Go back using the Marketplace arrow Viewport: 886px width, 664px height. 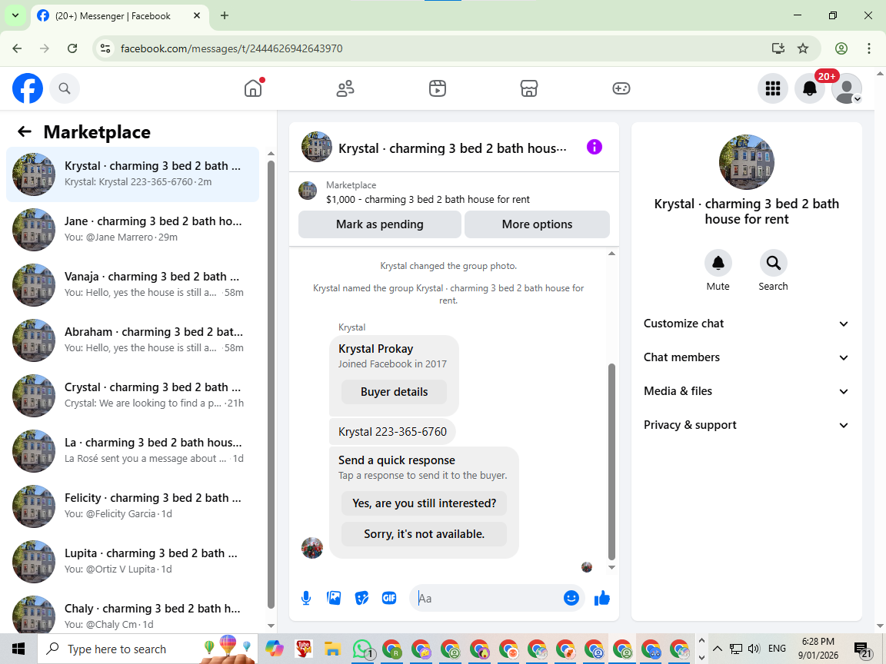pyautogui.click(x=25, y=132)
